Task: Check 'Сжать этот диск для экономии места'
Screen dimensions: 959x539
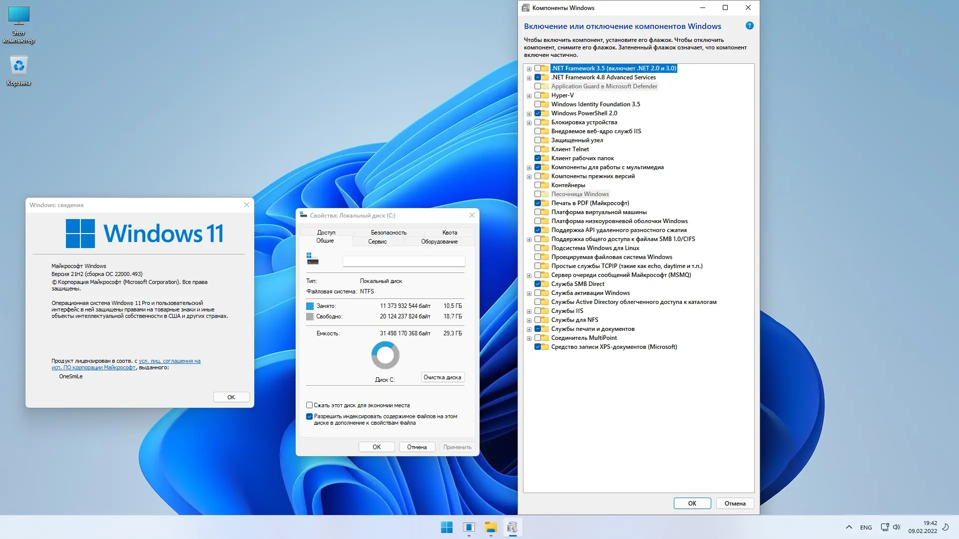Action: pos(309,405)
